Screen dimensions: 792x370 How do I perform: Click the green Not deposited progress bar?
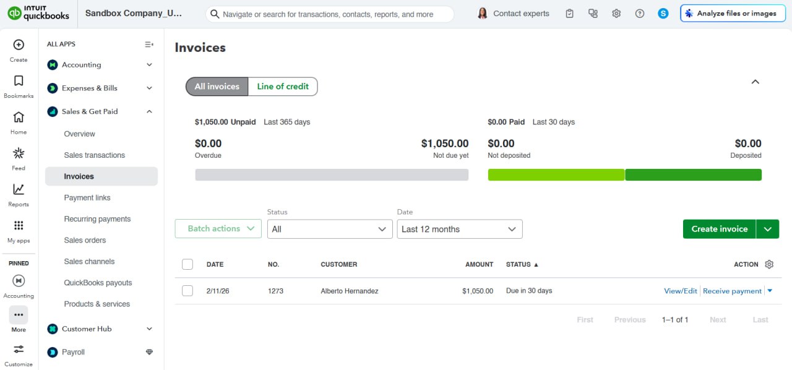[556, 174]
